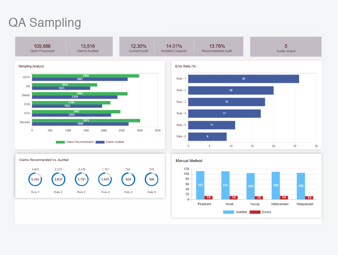Click the COB blue bar labeled 1952
338x255 pixels.
pos(67,106)
